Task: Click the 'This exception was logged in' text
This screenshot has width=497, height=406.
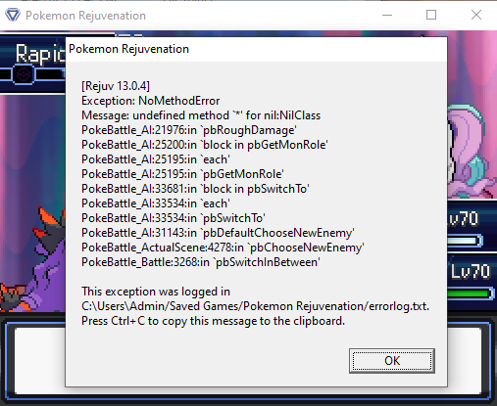Action: (156, 292)
